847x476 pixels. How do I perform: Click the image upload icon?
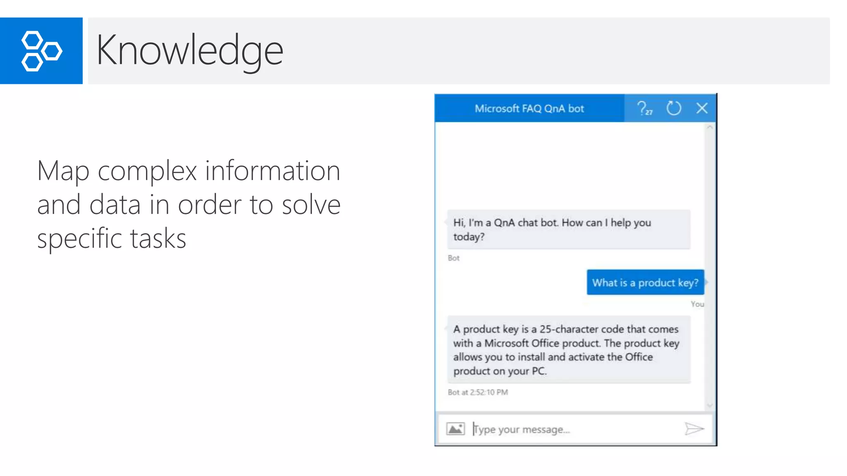pos(455,429)
